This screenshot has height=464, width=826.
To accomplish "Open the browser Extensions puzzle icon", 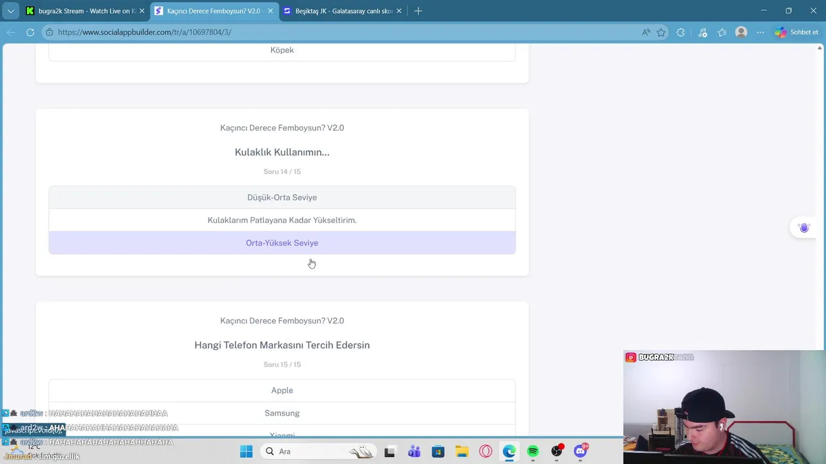I will (681, 32).
